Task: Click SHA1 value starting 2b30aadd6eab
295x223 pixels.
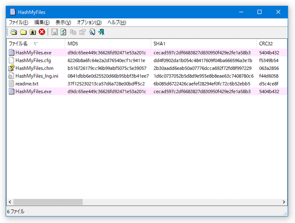Action: coord(202,68)
